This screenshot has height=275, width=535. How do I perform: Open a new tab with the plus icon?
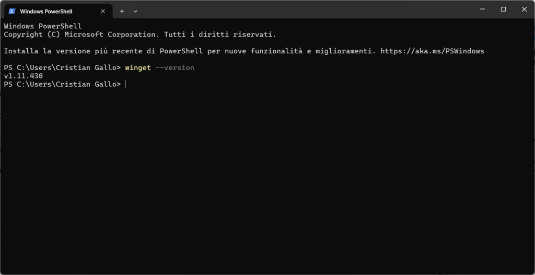tap(122, 11)
